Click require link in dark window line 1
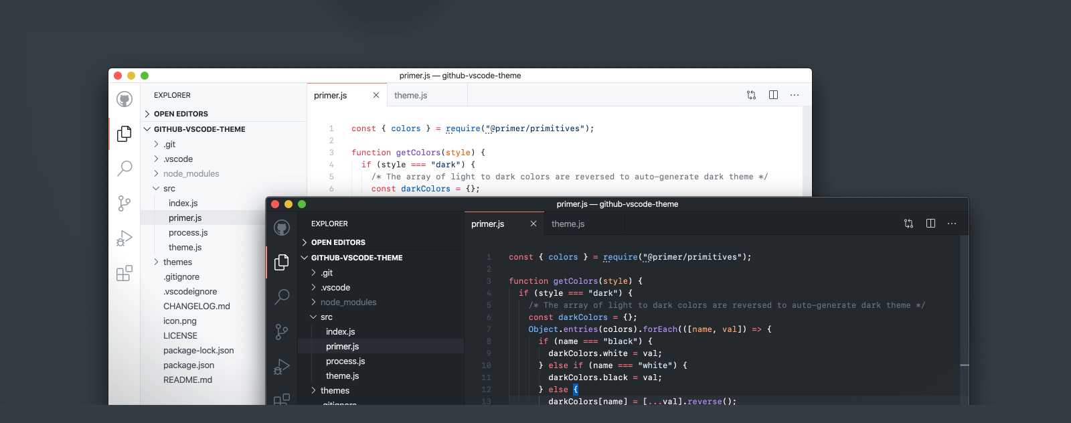1071x423 pixels. (621, 257)
